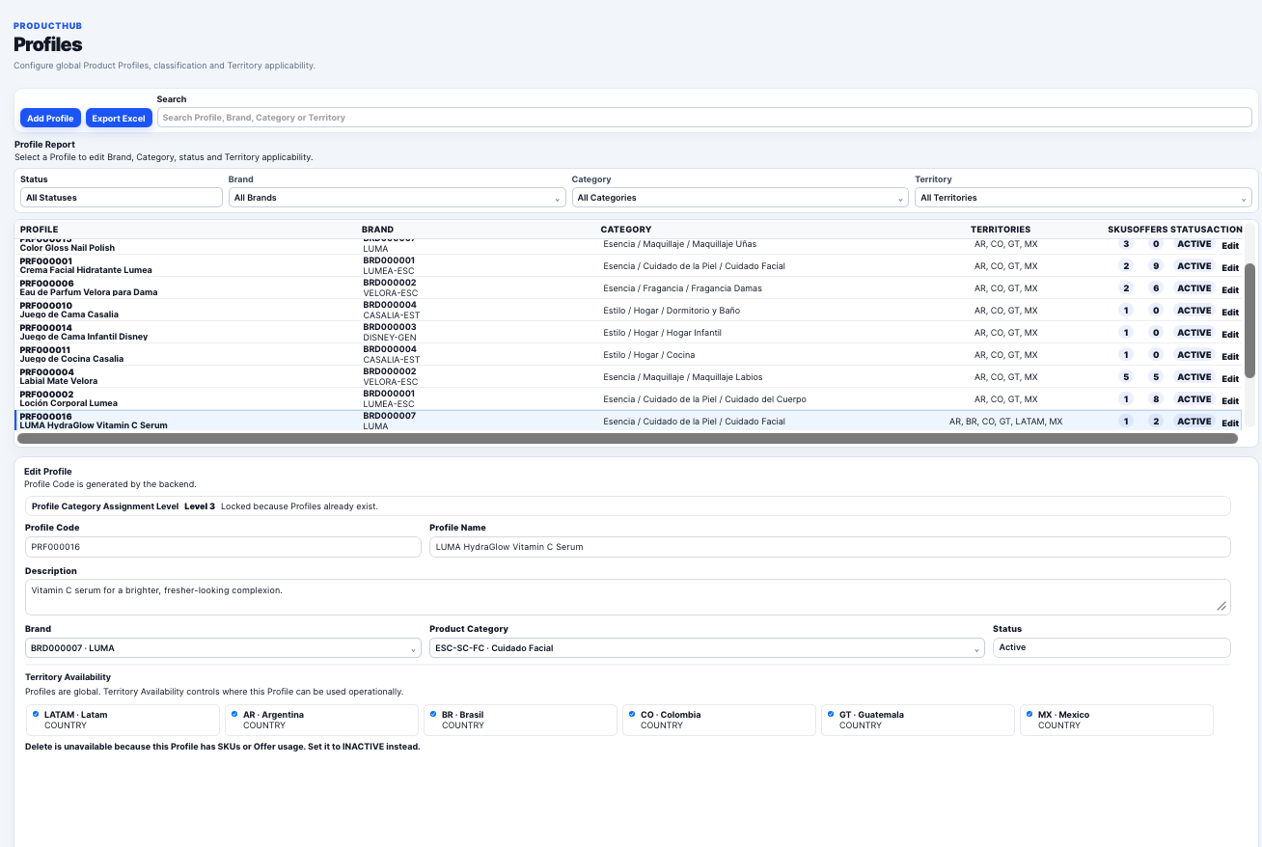The image size is (1262, 847).
Task: Toggle the LATAM · Latam territory checkbox
Action: click(36, 714)
